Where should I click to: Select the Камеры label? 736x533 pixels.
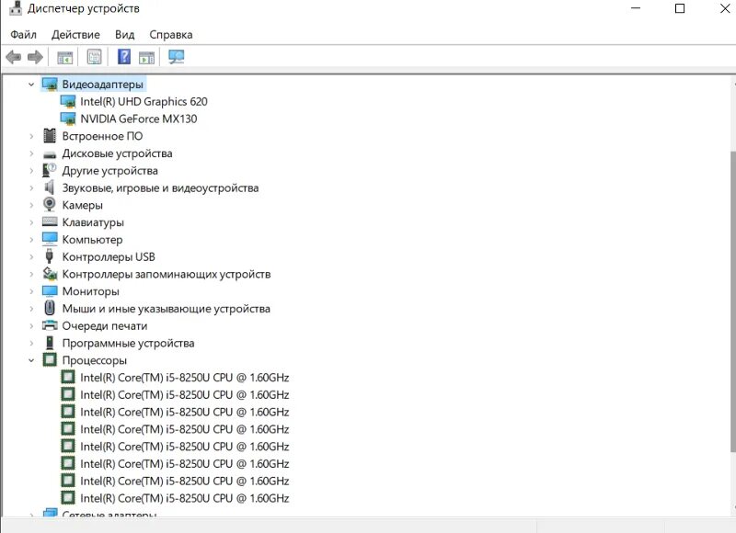(82, 205)
